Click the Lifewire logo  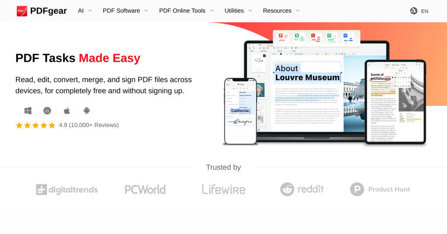click(223, 189)
